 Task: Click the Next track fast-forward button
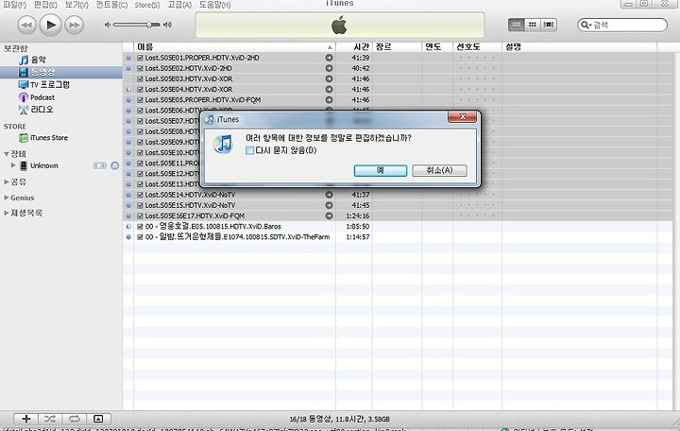(75, 26)
